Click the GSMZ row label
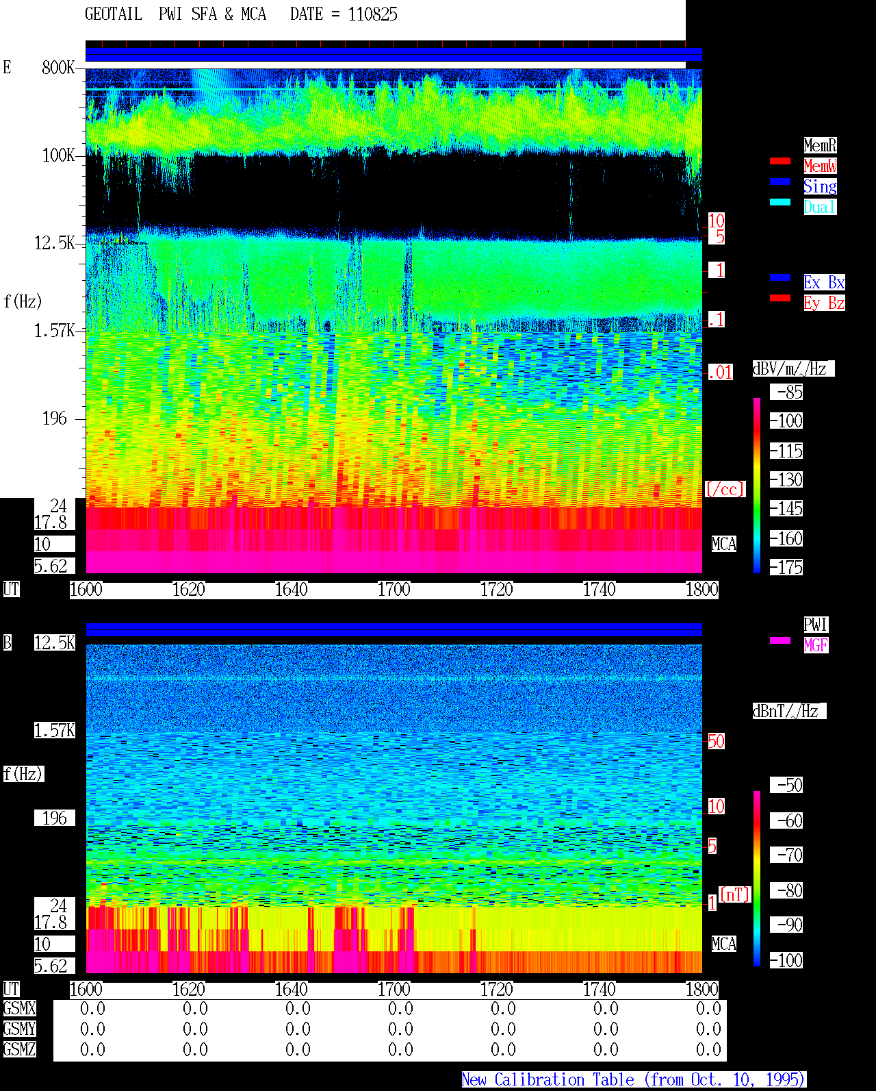876x1091 pixels. pos(19,1049)
